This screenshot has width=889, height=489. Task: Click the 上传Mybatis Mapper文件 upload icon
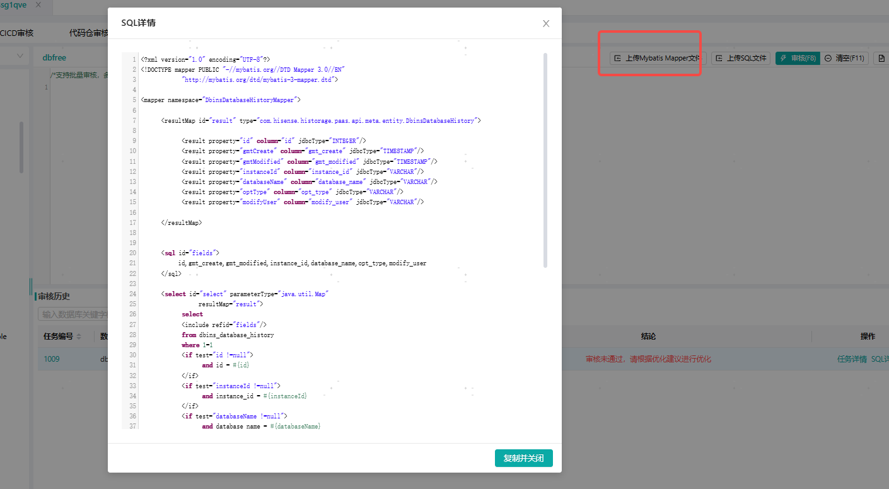[618, 58]
